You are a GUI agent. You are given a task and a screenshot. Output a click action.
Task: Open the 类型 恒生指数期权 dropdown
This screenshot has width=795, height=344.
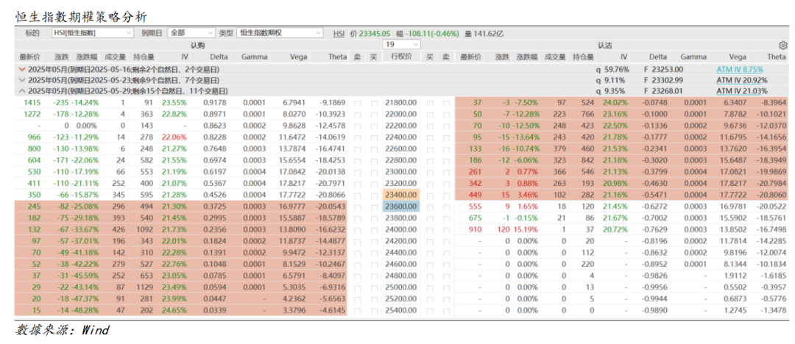(280, 33)
